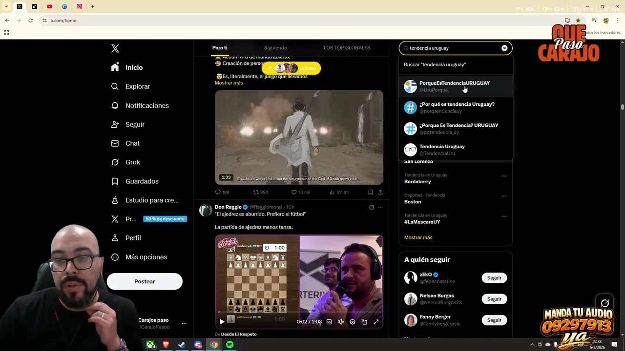Play the chess video
625x351 pixels.
pos(222,322)
